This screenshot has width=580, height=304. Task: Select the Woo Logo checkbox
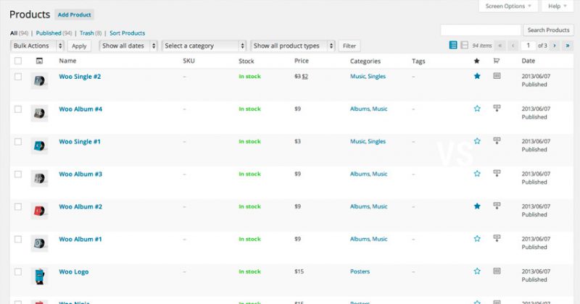click(17, 271)
